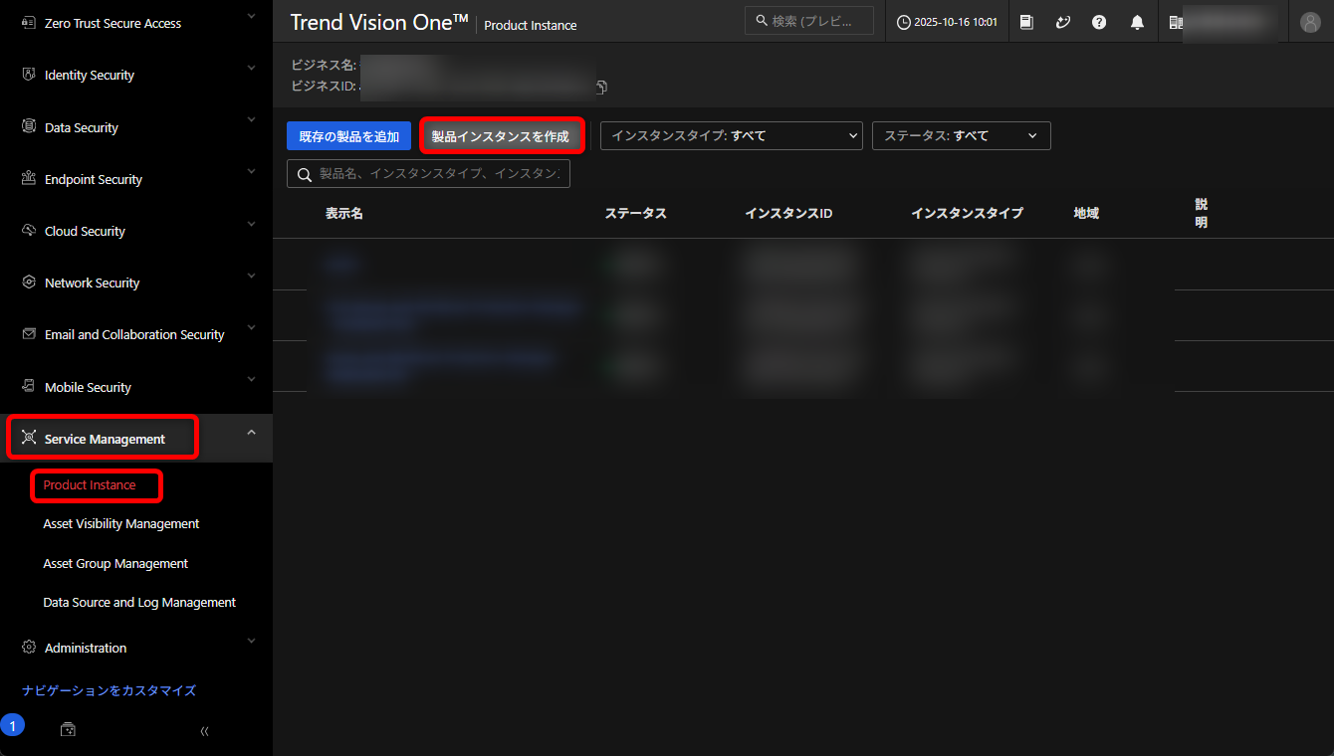Click the Cloud Security sidebar icon
This screenshot has width=1334, height=756.
(x=28, y=231)
